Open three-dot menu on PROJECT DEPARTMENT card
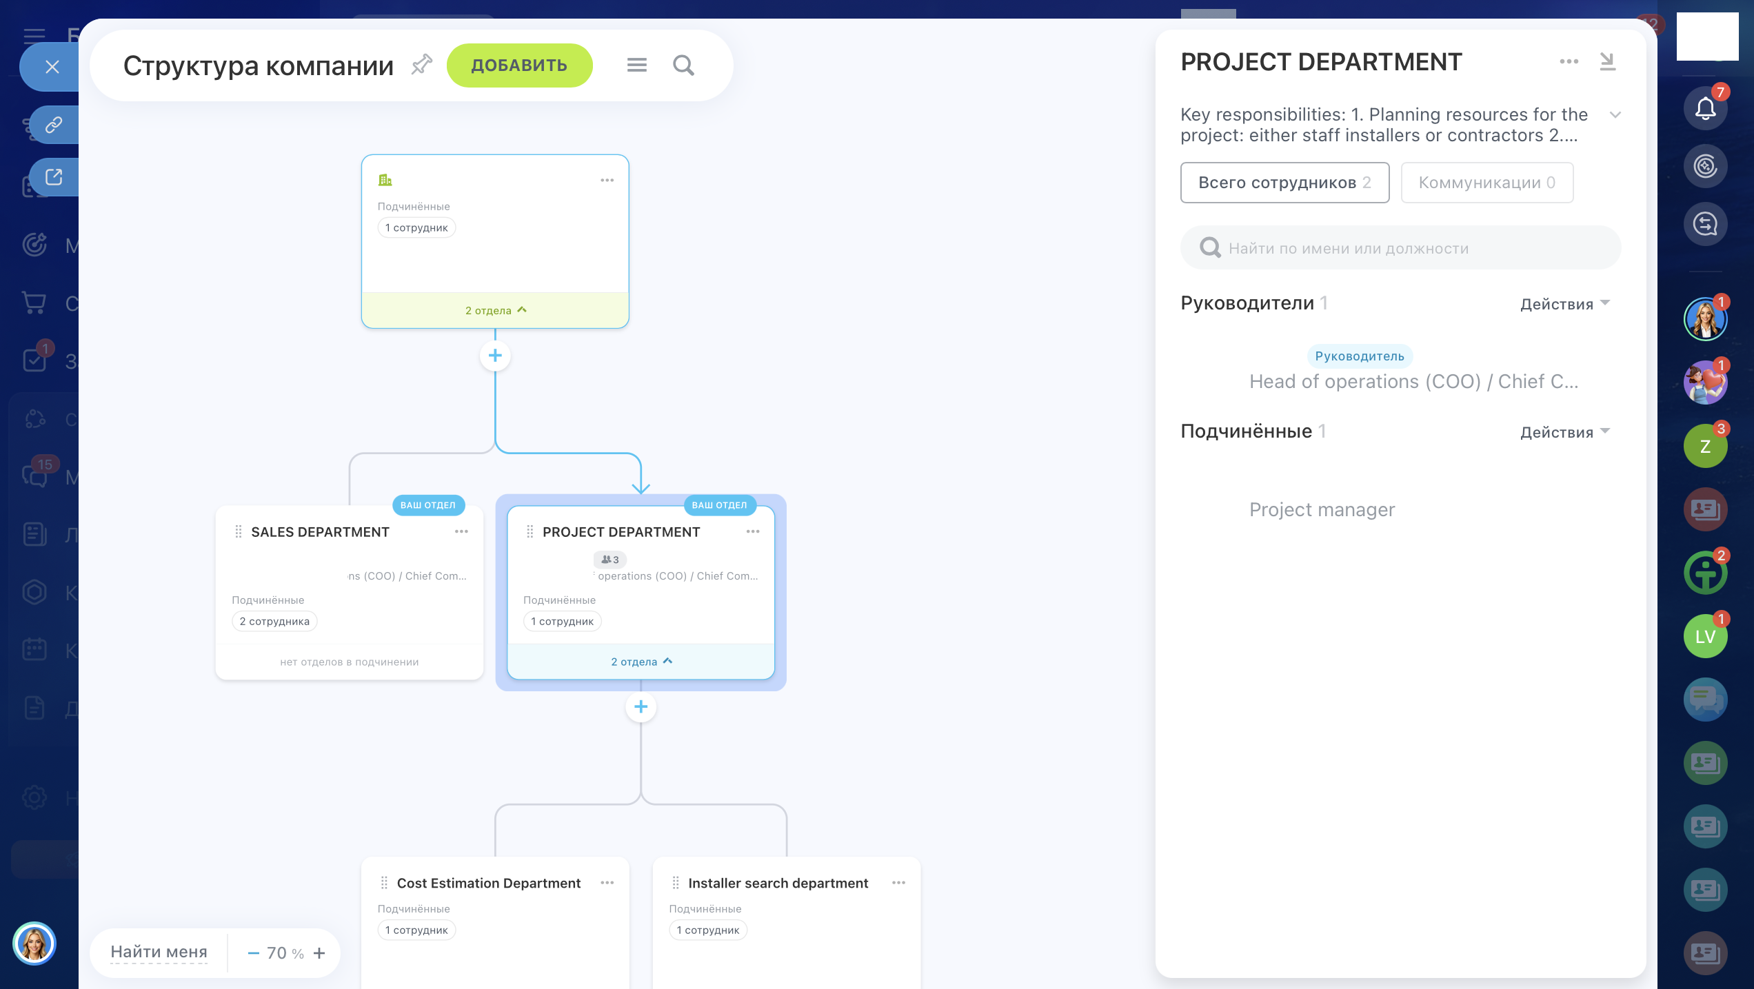 (753, 531)
